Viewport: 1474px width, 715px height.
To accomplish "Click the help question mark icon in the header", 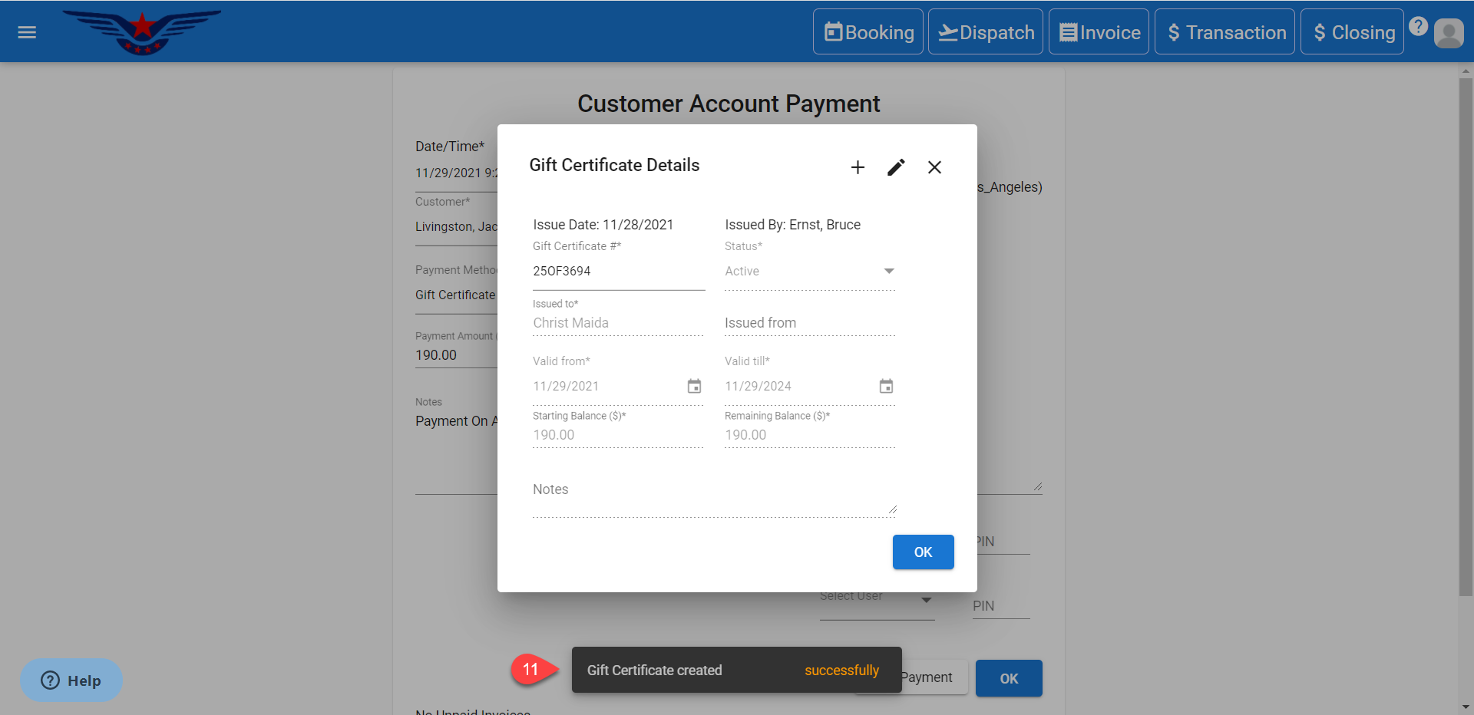I will pyautogui.click(x=1418, y=26).
